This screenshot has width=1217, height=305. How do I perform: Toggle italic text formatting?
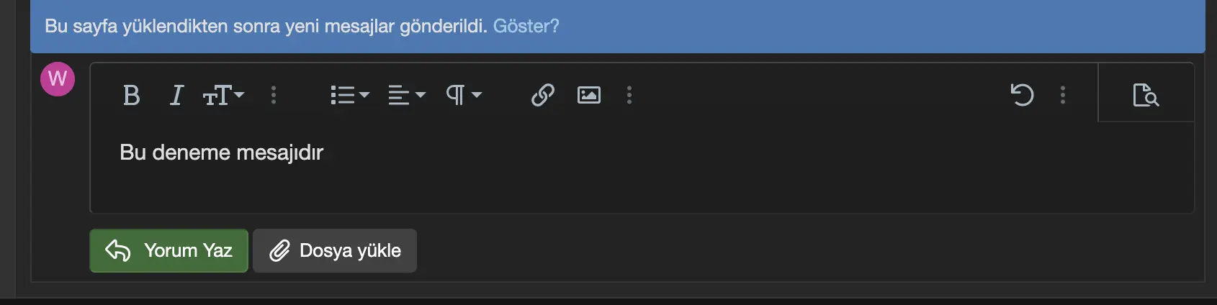pos(176,95)
